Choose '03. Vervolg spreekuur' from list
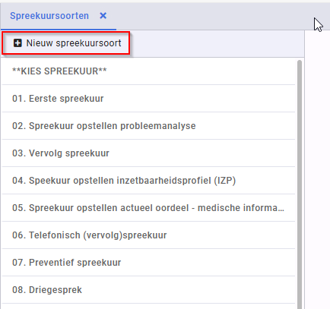This screenshot has height=309, width=330. pyautogui.click(x=148, y=153)
